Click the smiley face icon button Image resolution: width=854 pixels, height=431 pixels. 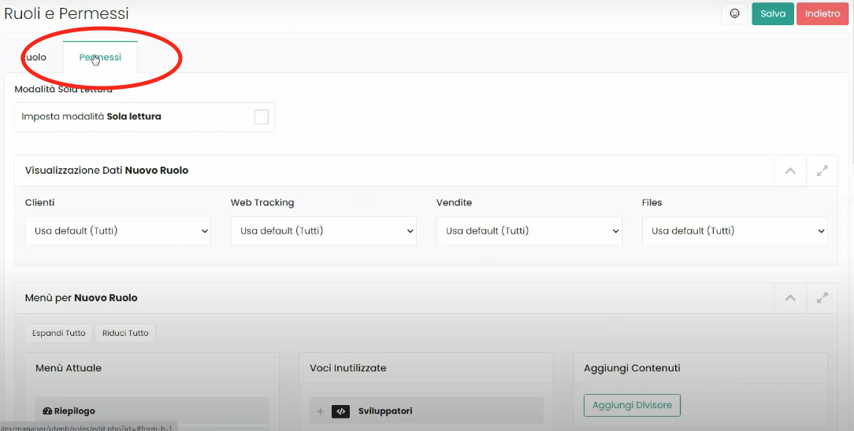pos(734,13)
